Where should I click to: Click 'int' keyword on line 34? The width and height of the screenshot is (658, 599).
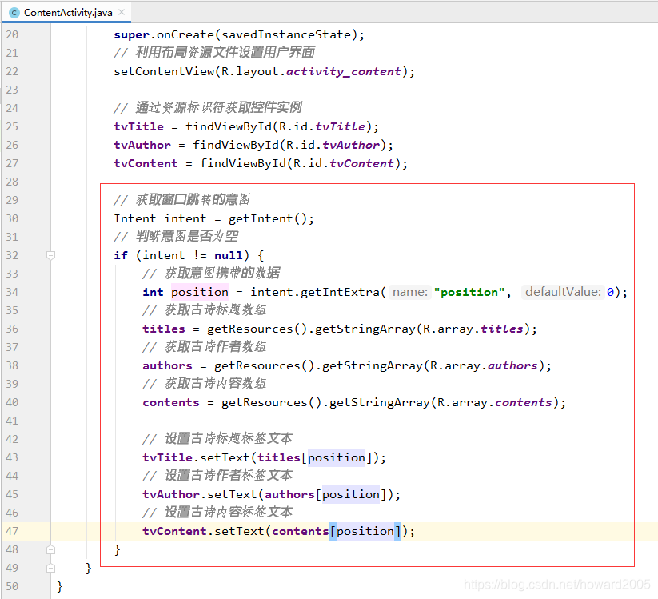click(153, 292)
